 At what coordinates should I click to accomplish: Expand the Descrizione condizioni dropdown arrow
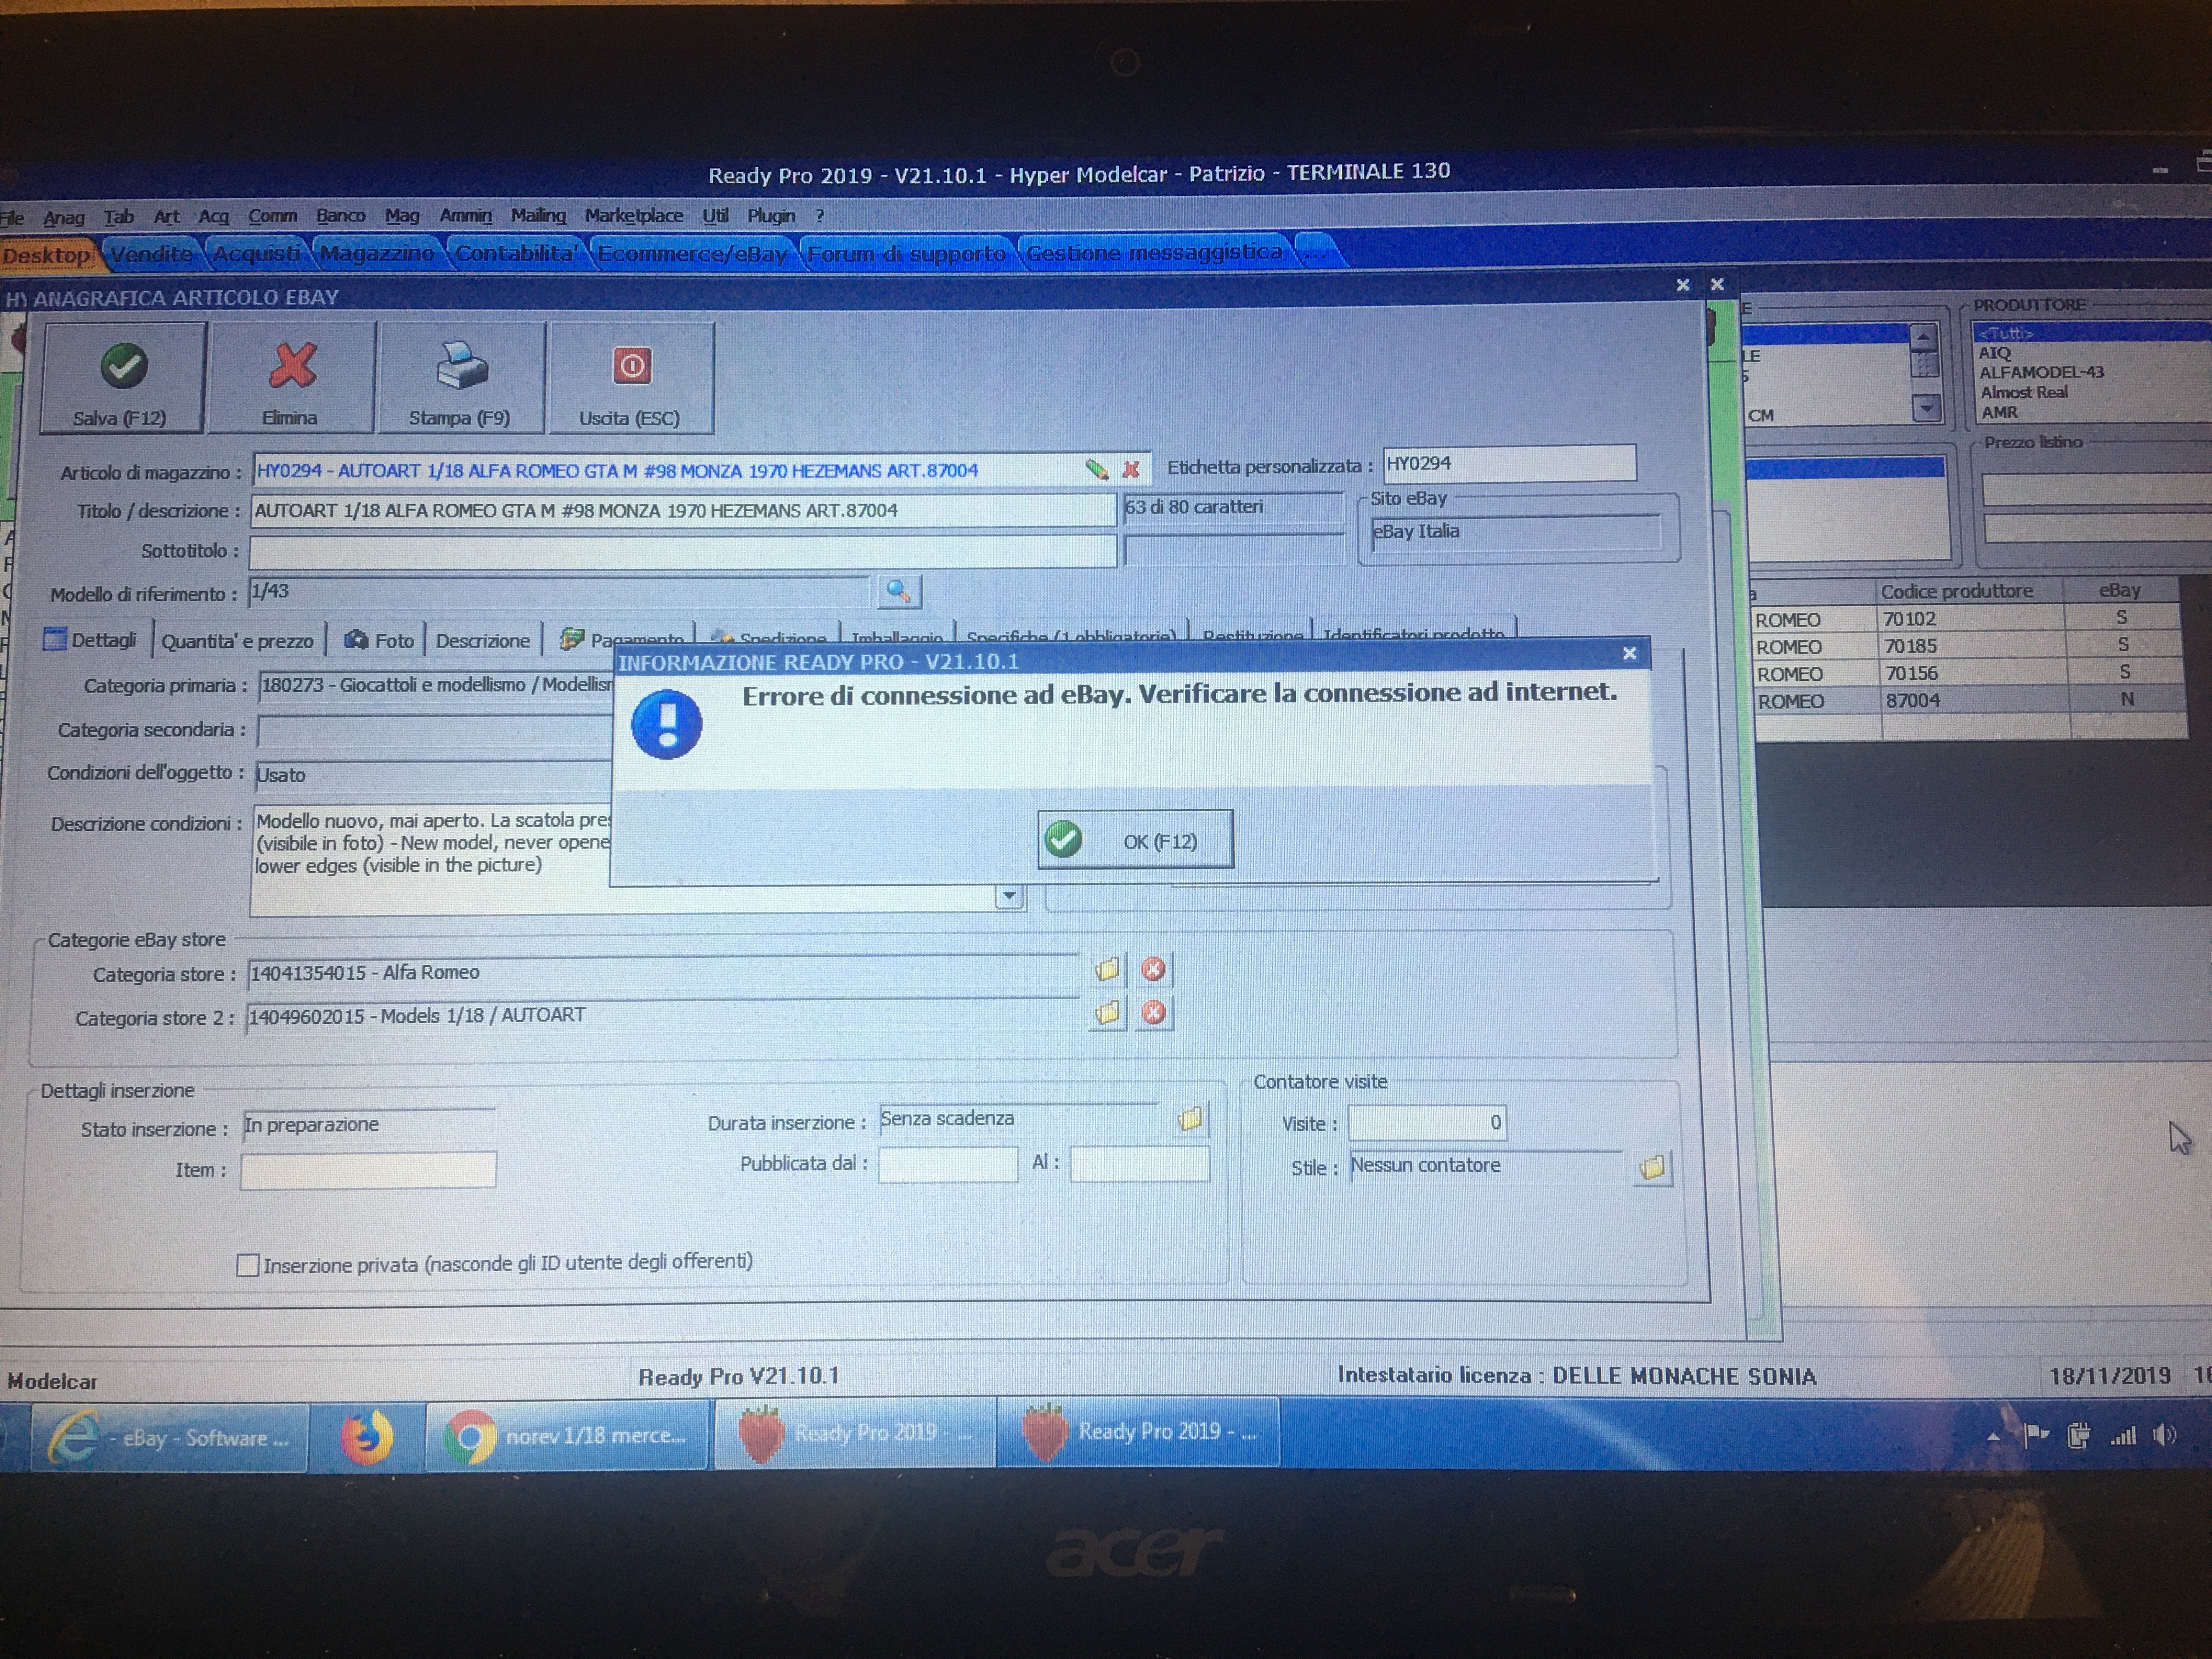(x=1009, y=896)
